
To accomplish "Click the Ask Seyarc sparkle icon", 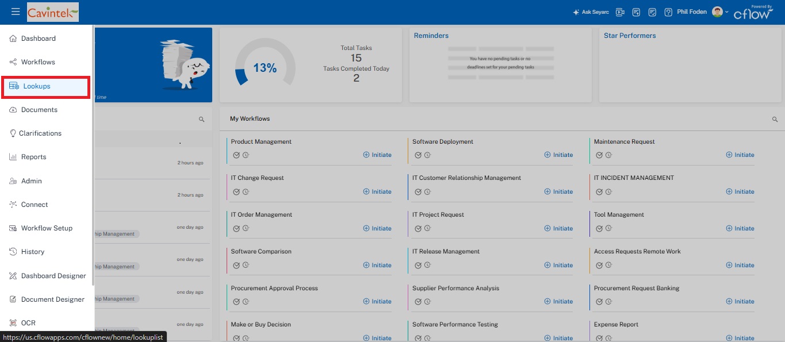I will click(x=576, y=12).
